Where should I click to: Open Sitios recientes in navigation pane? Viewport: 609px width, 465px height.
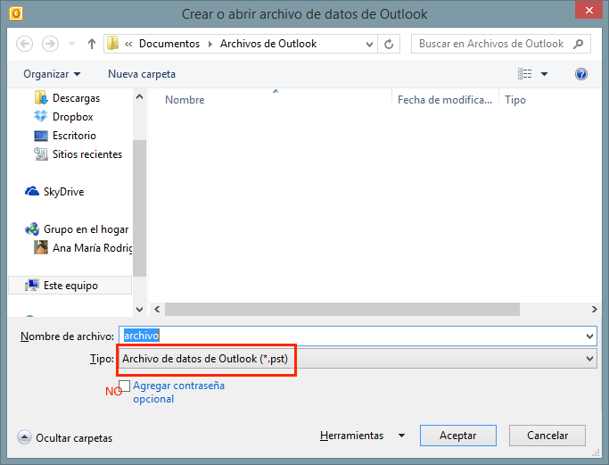coord(87,154)
